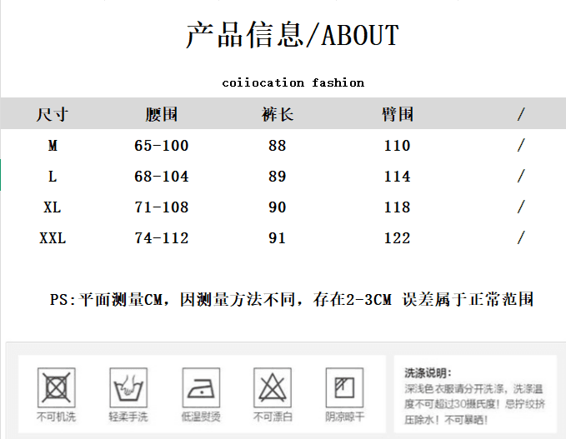Image resolution: width=566 pixels, height=439 pixels.
Task: Select size XL row label
Action: tap(53, 207)
